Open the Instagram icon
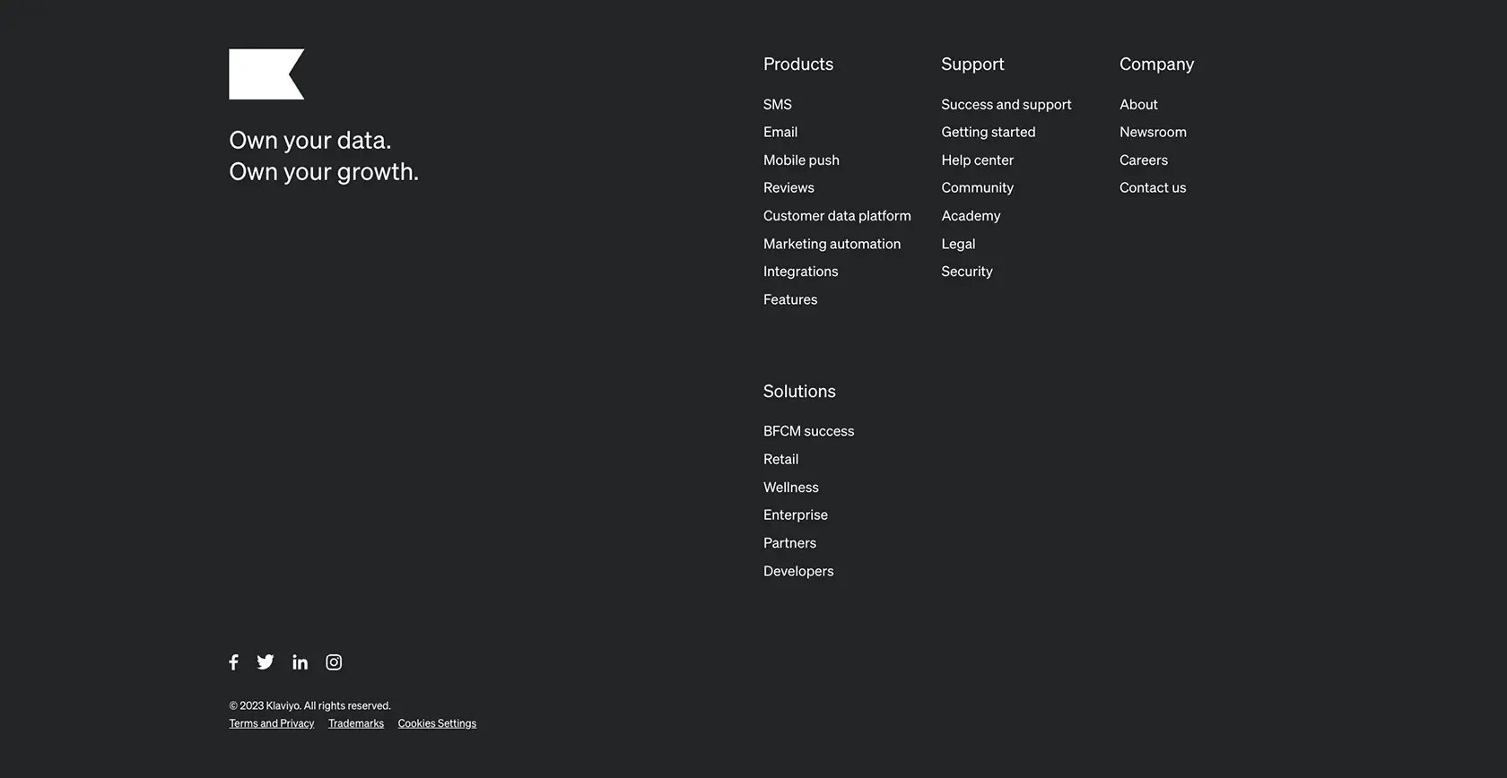 pyautogui.click(x=334, y=662)
